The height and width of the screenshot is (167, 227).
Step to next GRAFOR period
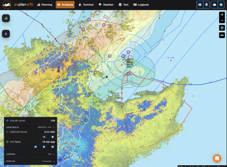point(53,137)
